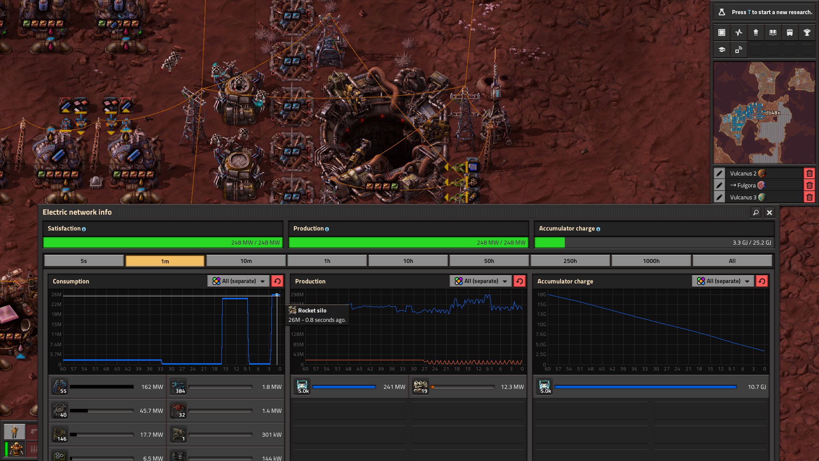
Task: Expand Accumulator charge 'All (separate)' dropdown
Action: (x=723, y=281)
